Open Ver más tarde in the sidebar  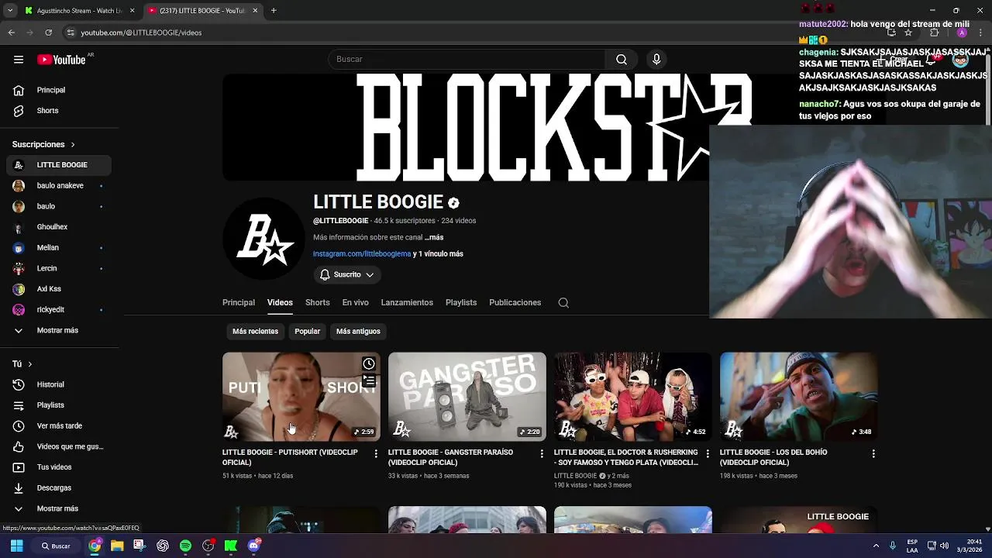tap(57, 426)
